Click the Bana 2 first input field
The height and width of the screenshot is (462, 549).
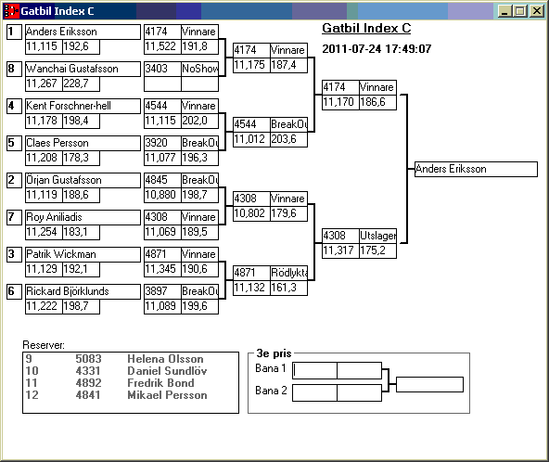pos(314,393)
